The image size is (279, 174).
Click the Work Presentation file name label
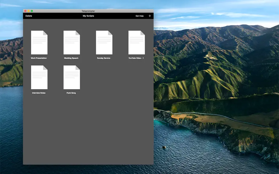tap(39, 58)
